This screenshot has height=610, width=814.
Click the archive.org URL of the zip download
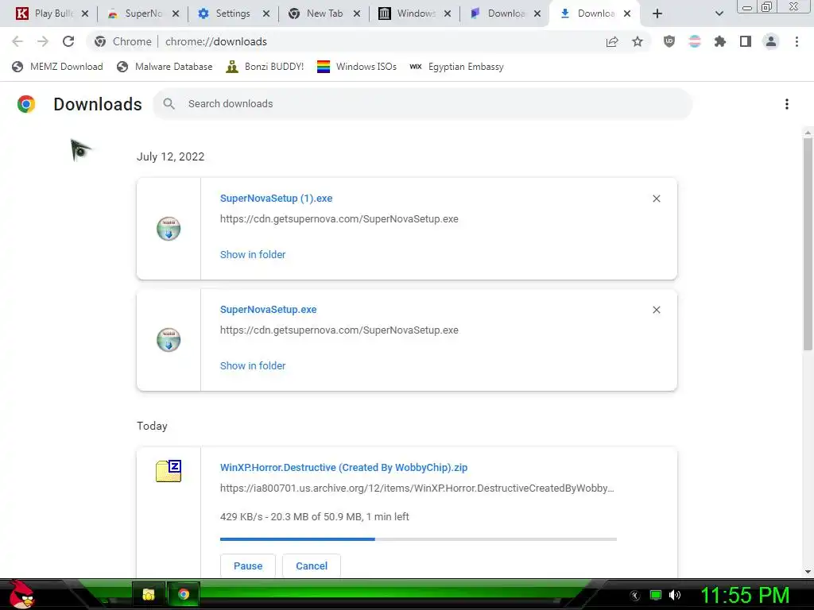(417, 488)
